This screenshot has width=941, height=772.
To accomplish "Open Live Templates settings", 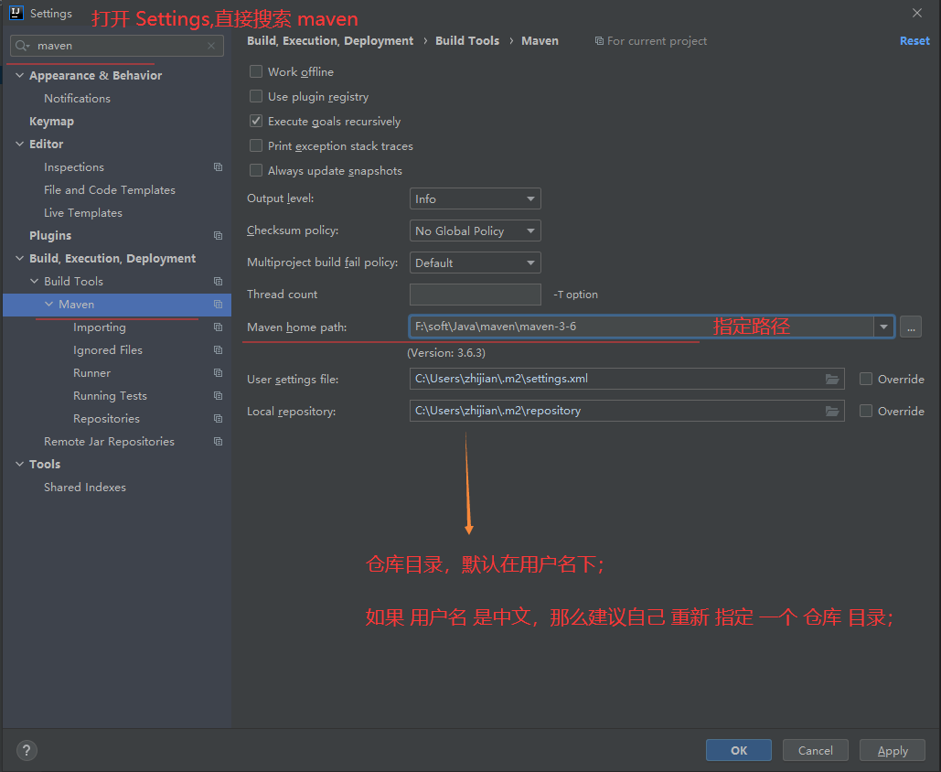I will click(x=83, y=212).
